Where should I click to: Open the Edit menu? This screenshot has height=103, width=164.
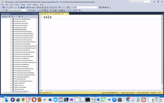7,5
